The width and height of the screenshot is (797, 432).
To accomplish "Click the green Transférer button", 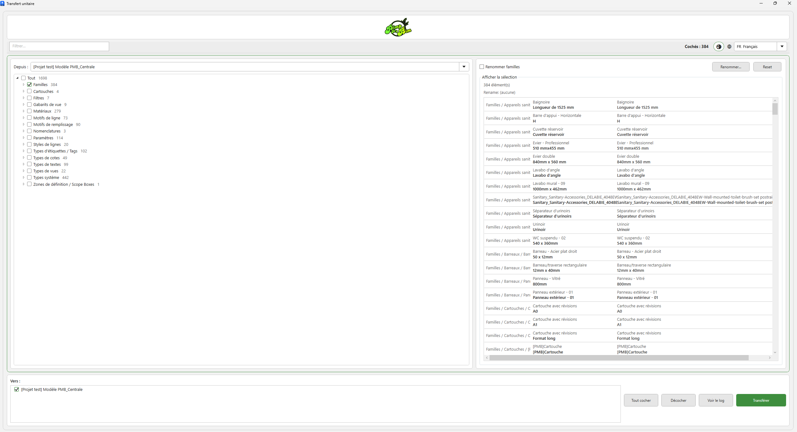I will (x=761, y=400).
